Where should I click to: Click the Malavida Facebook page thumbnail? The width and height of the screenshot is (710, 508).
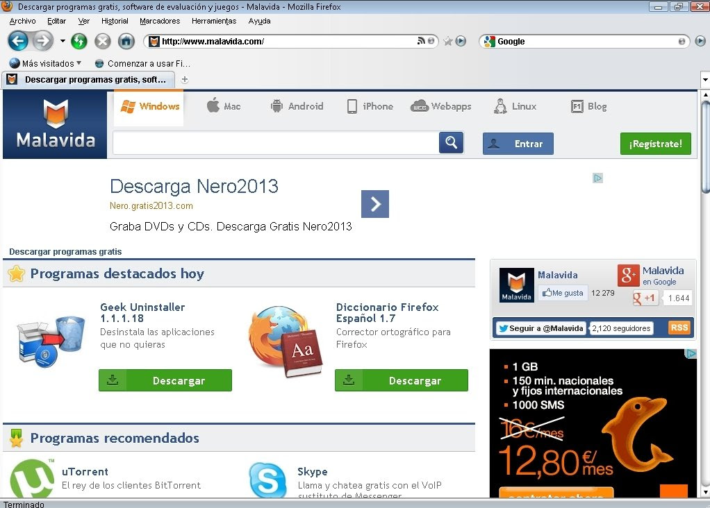point(517,285)
